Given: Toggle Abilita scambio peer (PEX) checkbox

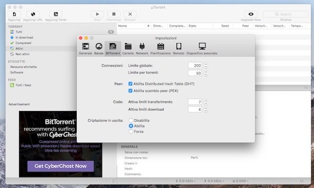Looking at the screenshot, I should [130, 91].
